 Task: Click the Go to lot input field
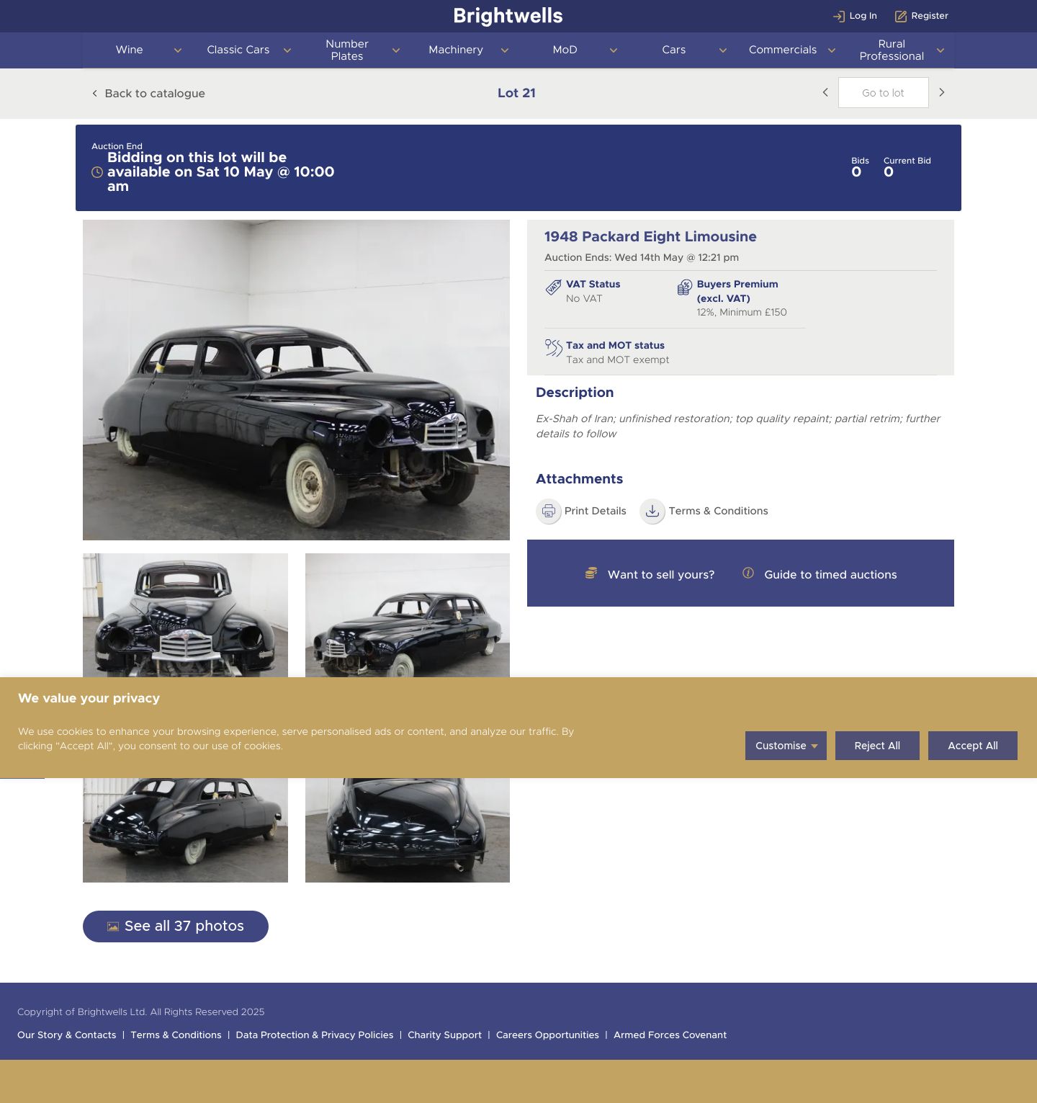(883, 93)
